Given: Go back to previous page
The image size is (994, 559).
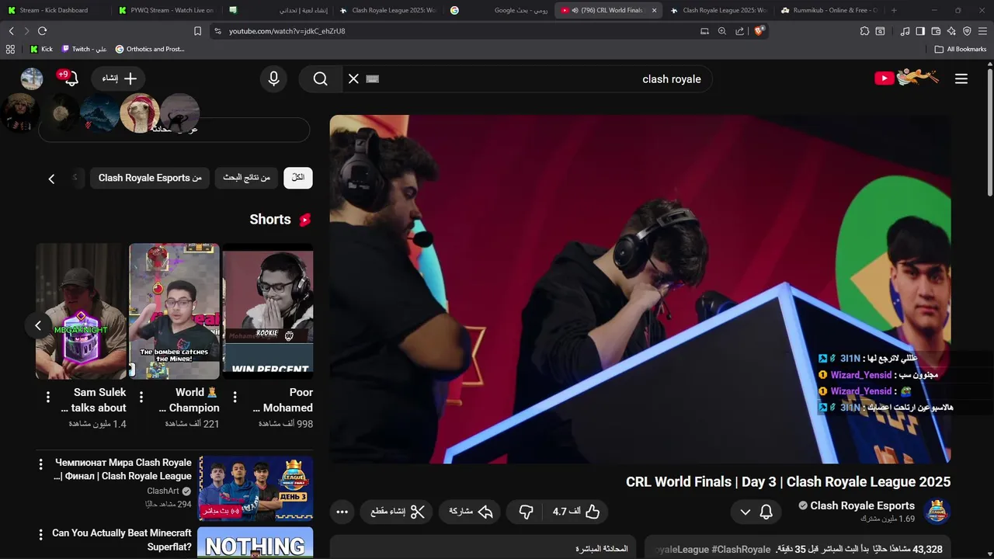Looking at the screenshot, I should (x=11, y=31).
